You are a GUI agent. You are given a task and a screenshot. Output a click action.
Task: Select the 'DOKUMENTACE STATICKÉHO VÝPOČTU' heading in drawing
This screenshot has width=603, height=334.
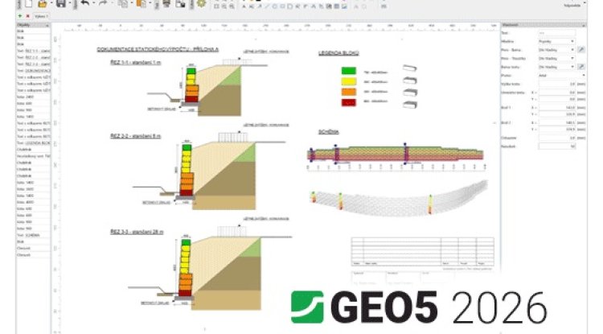point(158,49)
